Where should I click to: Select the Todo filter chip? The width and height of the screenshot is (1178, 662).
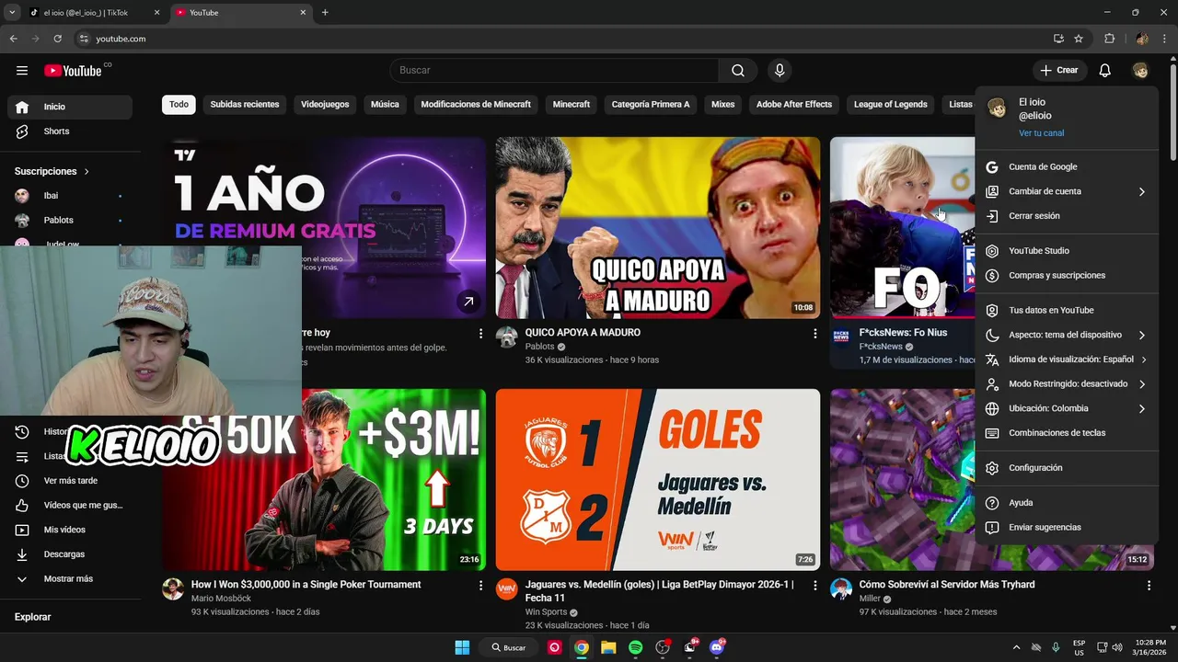pos(179,105)
